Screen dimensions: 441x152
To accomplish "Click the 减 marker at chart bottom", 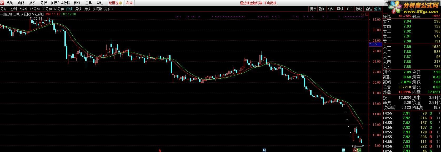I will click(x=360, y=150).
